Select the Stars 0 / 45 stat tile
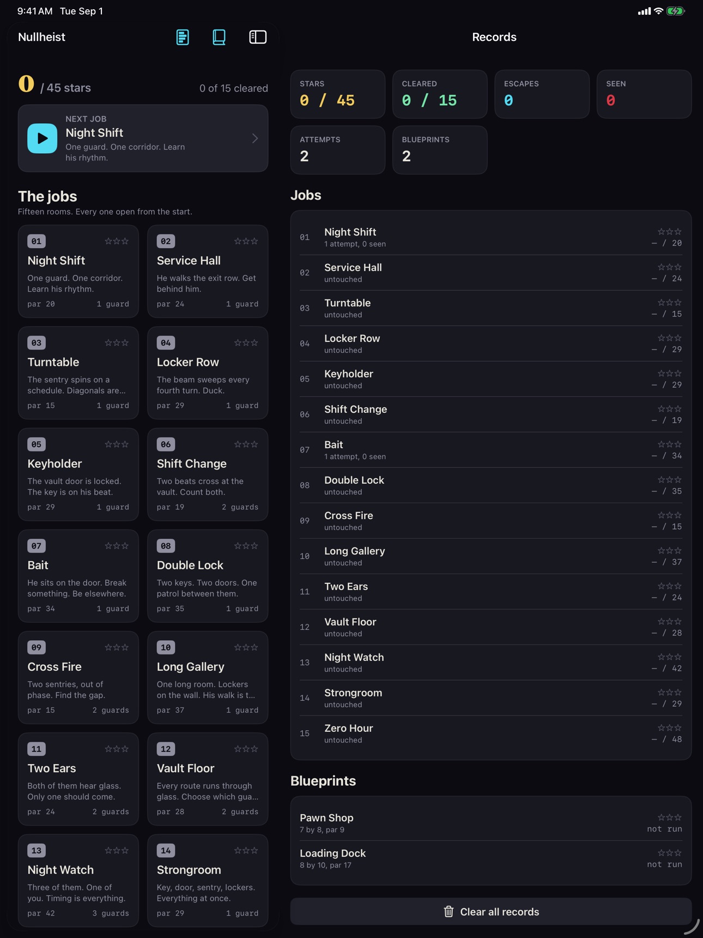Screen dimensions: 703x938 coord(338,94)
